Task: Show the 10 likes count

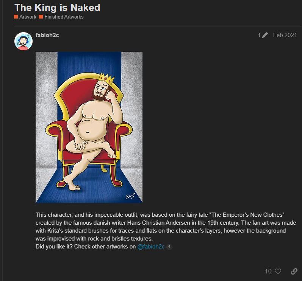Action: click(268, 272)
